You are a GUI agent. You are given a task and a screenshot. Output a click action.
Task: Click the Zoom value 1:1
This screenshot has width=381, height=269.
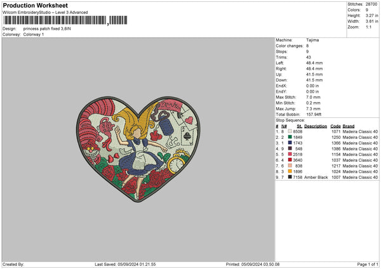368,27
